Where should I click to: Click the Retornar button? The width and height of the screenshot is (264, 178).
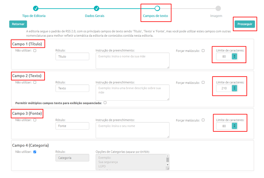tap(18, 24)
